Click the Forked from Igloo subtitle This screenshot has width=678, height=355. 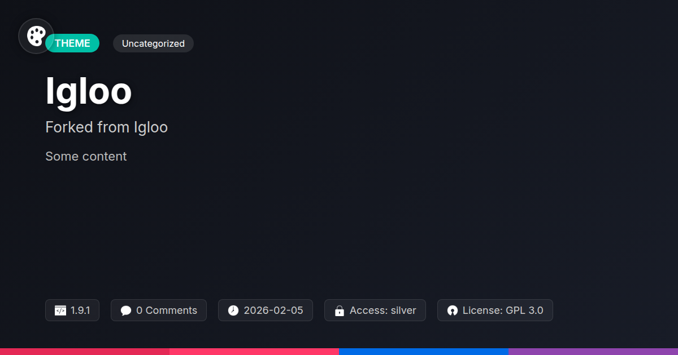[x=107, y=127]
